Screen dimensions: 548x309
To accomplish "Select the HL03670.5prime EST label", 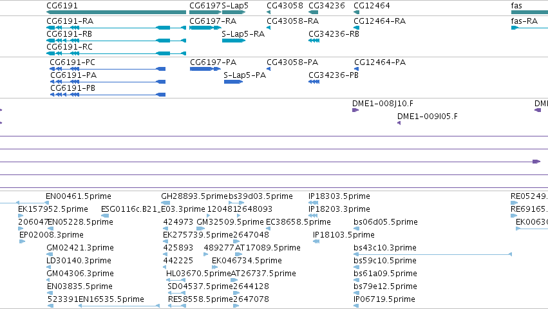I will point(198,274).
